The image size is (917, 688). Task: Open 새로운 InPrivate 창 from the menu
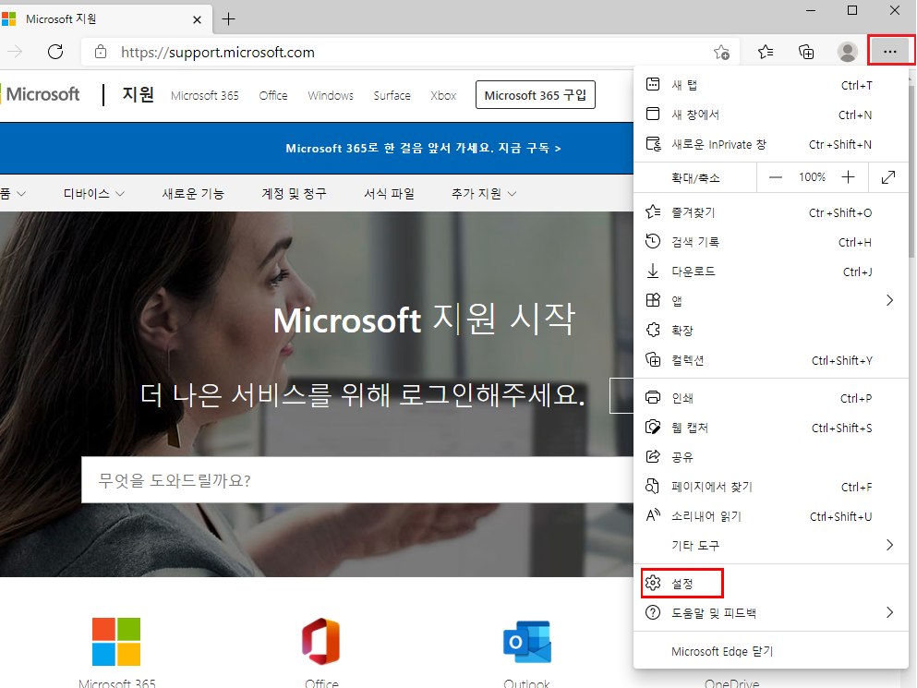tap(771, 144)
